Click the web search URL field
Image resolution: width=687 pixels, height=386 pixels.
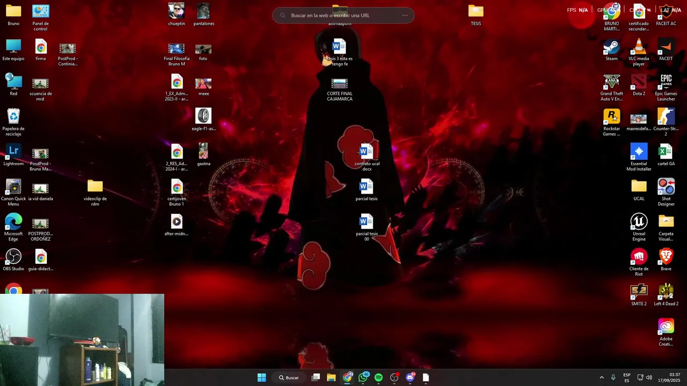pyautogui.click(x=343, y=15)
